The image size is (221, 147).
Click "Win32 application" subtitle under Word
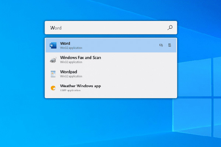point(71,48)
